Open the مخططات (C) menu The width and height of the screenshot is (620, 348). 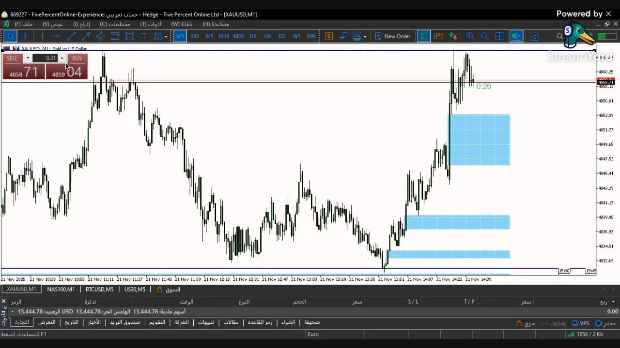click(115, 24)
